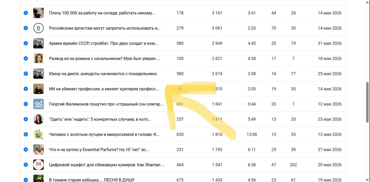Expand row 'Плачу 100 000 за работу на складе' with plus icon
370x182 pixels.
(x=26, y=13)
